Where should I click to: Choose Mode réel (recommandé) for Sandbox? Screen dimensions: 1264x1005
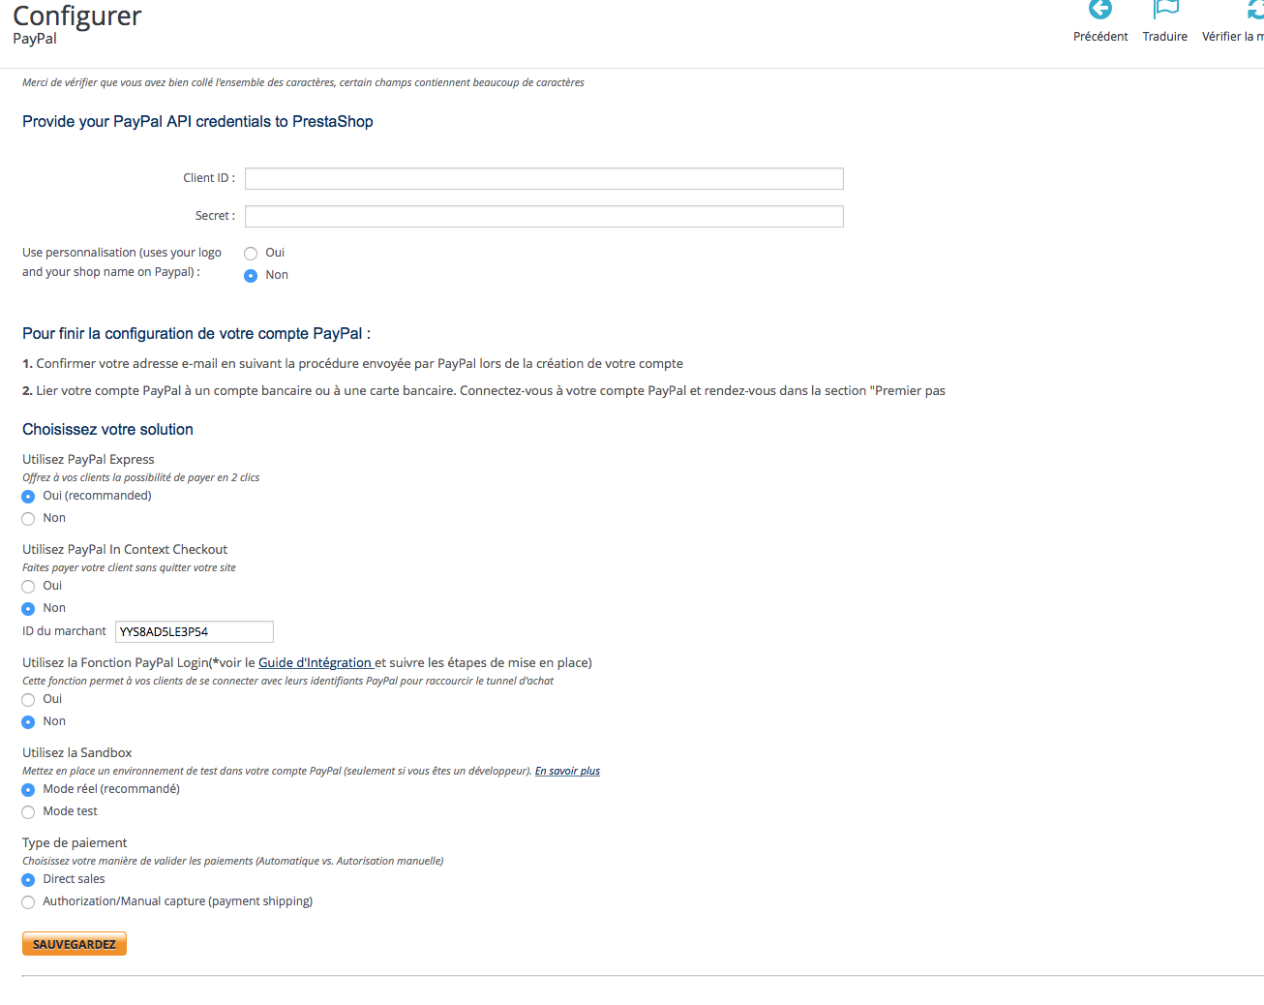tap(28, 790)
